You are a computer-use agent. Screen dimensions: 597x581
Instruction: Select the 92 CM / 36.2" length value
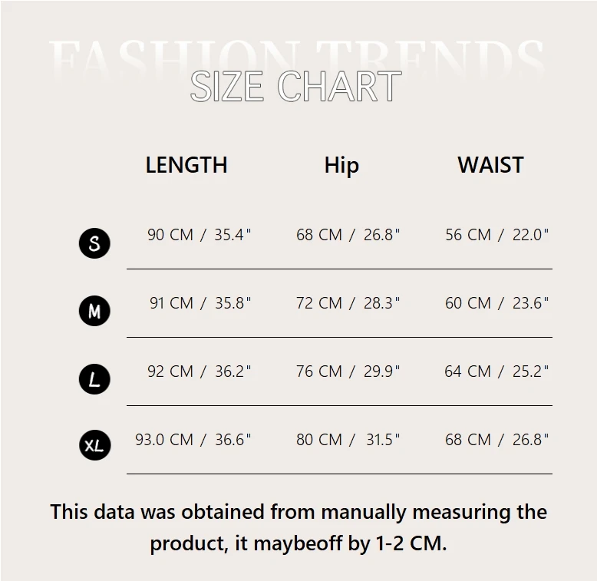point(200,371)
